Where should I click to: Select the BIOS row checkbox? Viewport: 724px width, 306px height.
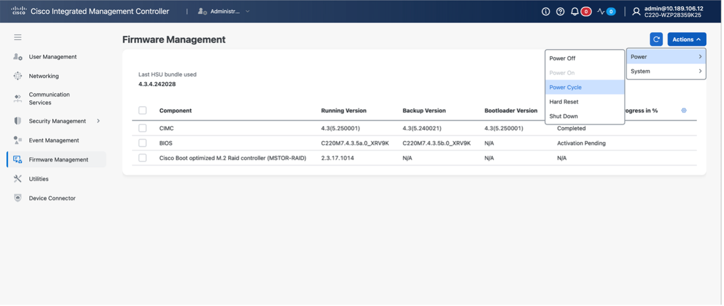[x=142, y=143]
